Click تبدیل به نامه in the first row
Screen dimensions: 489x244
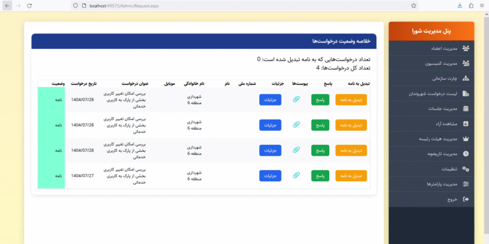[x=351, y=100]
